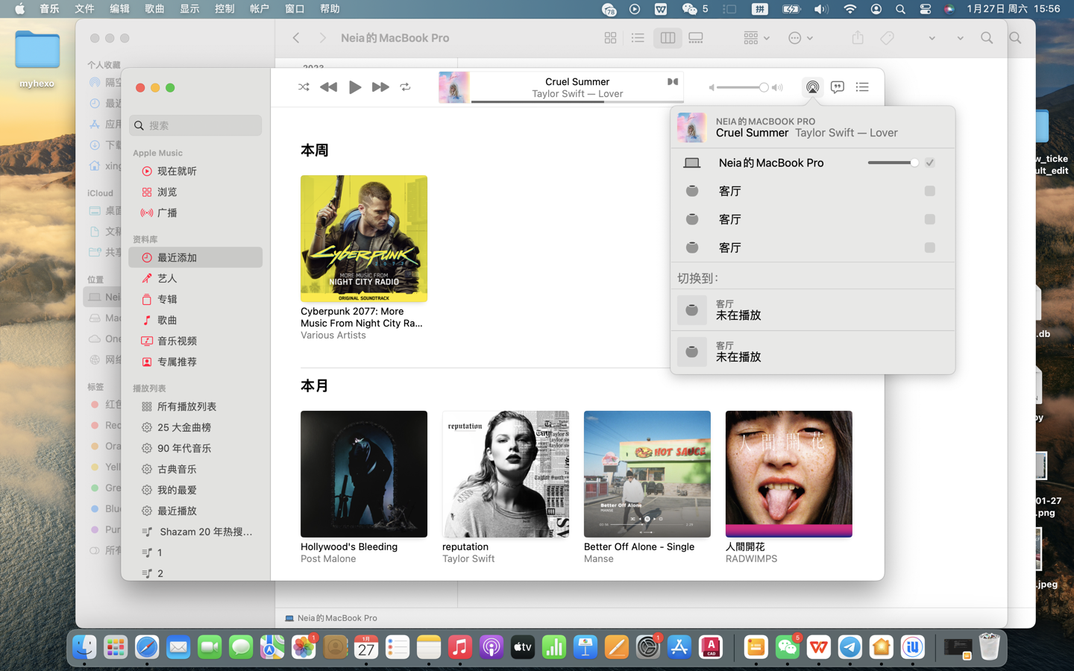Select 专辑 in library sidebar
The width and height of the screenshot is (1074, 671).
(195, 299)
